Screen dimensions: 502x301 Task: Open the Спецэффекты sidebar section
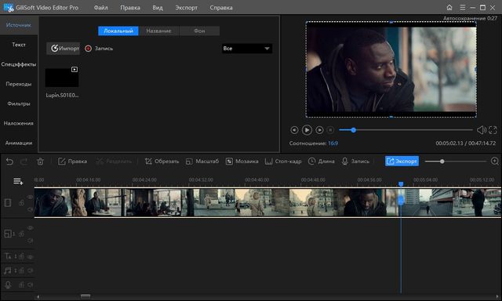(19, 64)
